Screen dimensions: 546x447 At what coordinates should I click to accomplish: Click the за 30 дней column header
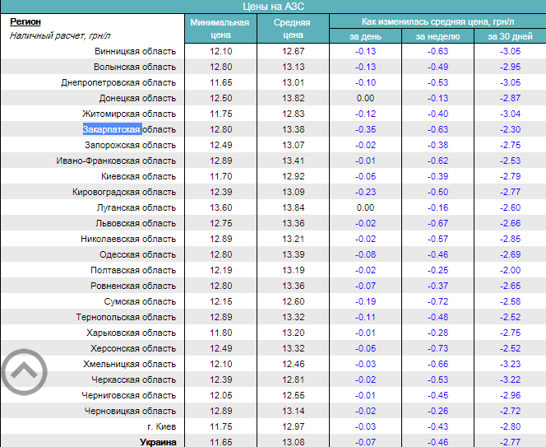(x=510, y=36)
